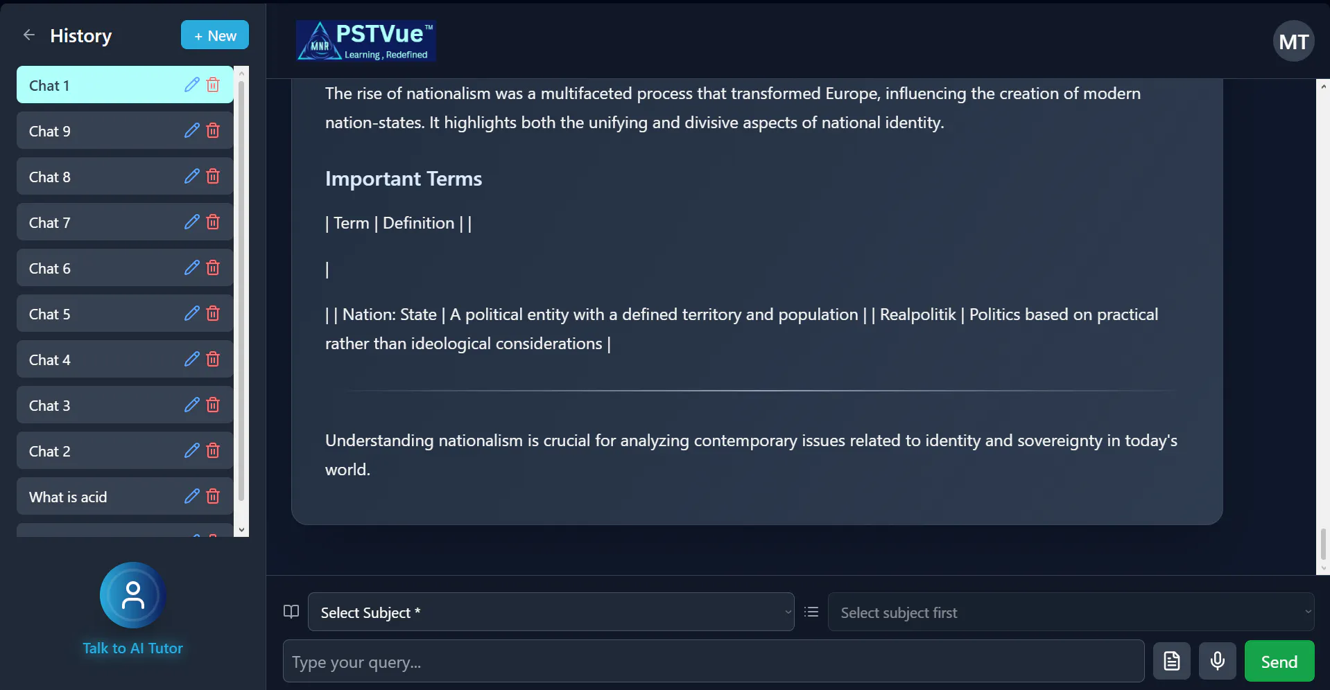This screenshot has height=690, width=1330.
Task: Rename Chat 9 via its pencil icon
Action: click(x=192, y=130)
